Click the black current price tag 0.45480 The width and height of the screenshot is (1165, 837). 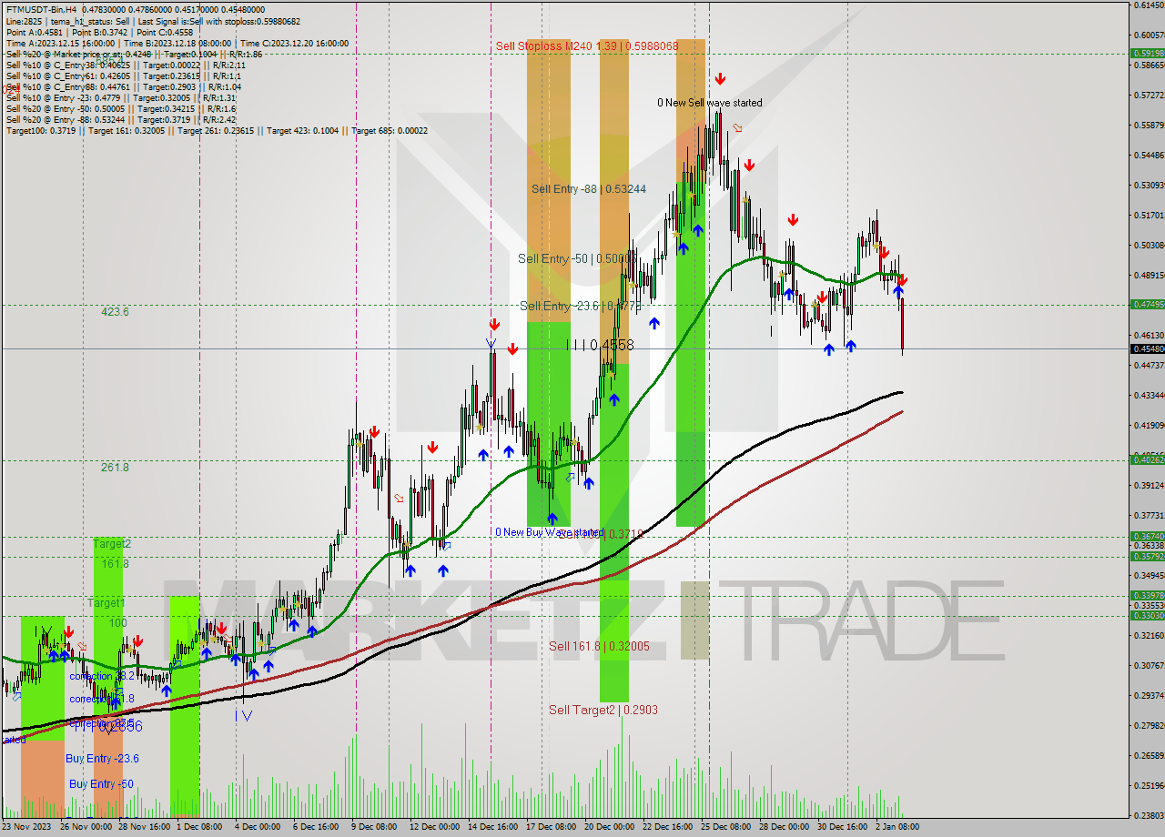(x=1147, y=348)
